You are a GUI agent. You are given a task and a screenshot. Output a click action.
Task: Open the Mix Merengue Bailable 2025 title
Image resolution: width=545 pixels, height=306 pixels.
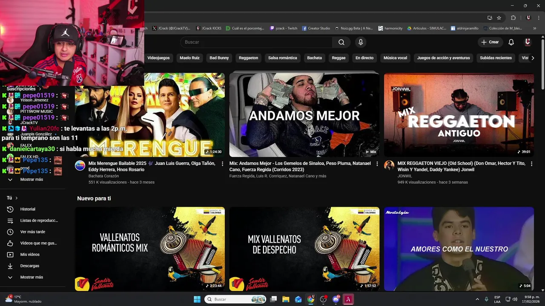point(152,166)
